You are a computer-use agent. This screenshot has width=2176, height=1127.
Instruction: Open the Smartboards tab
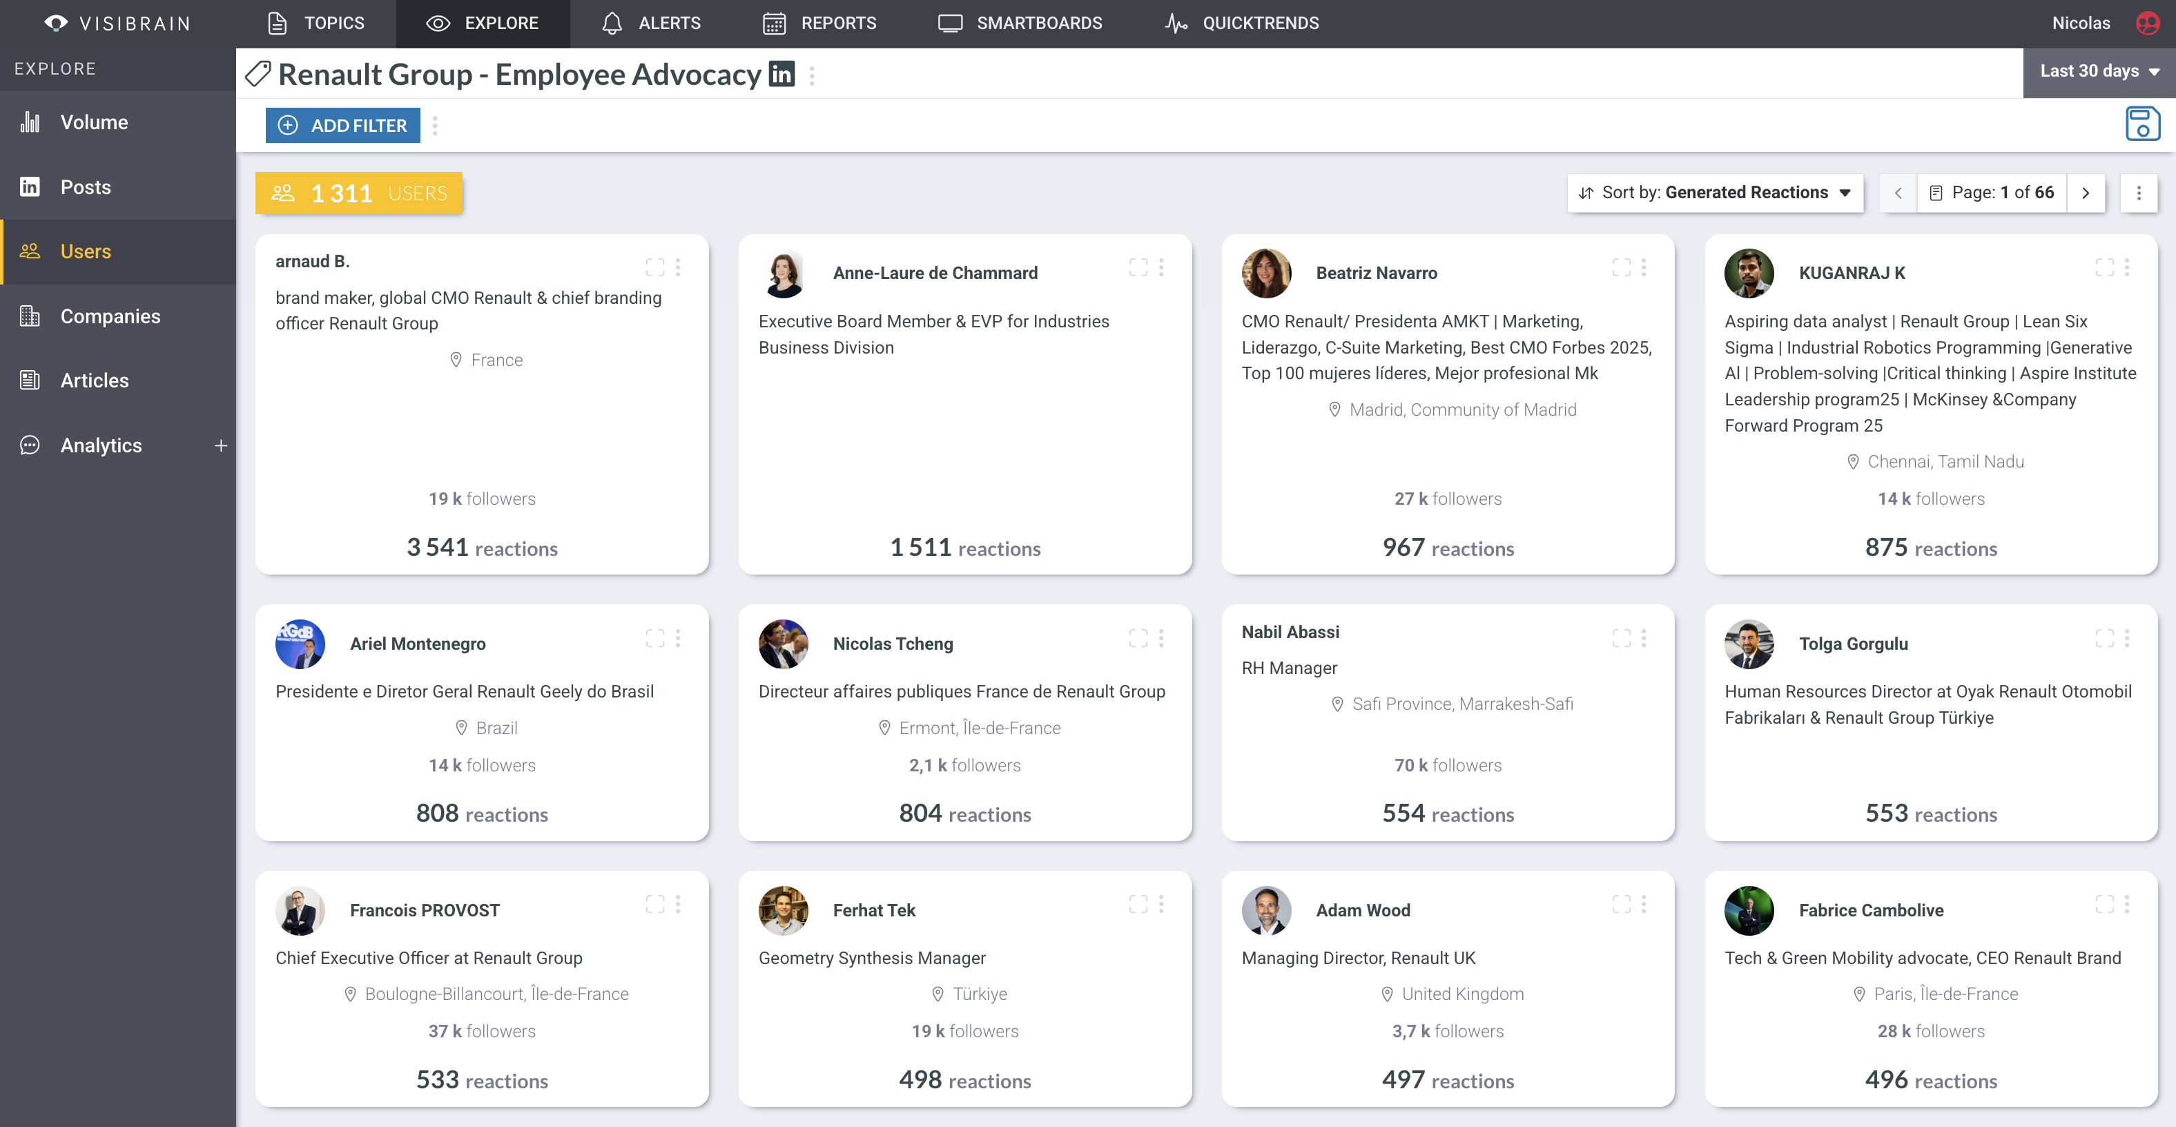point(1020,23)
